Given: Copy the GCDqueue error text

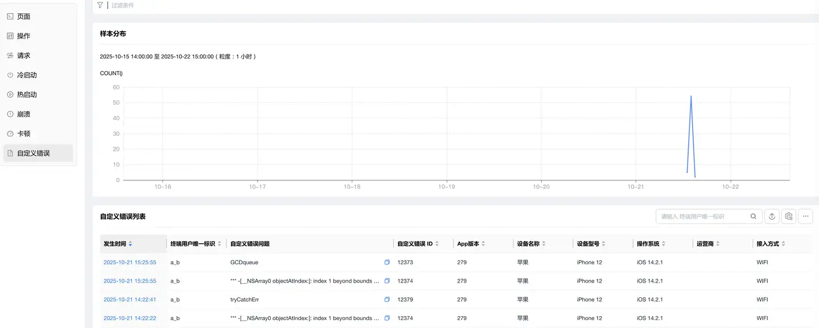Looking at the screenshot, I should click(x=387, y=263).
